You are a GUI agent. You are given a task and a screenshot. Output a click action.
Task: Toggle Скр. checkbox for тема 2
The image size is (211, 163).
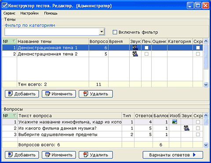198,54
